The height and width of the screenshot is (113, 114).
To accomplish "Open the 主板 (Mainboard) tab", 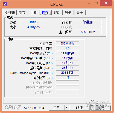I will [34, 13].
